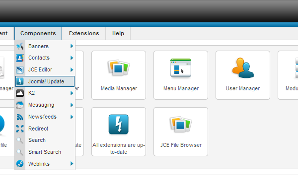The width and height of the screenshot is (298, 193).
Task: Click the User Manager label
Action: click(243, 88)
